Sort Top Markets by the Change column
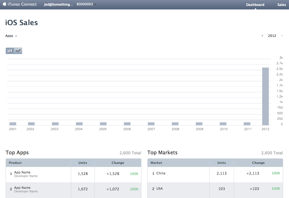Viewport: 289px width, 198px height. click(x=258, y=163)
